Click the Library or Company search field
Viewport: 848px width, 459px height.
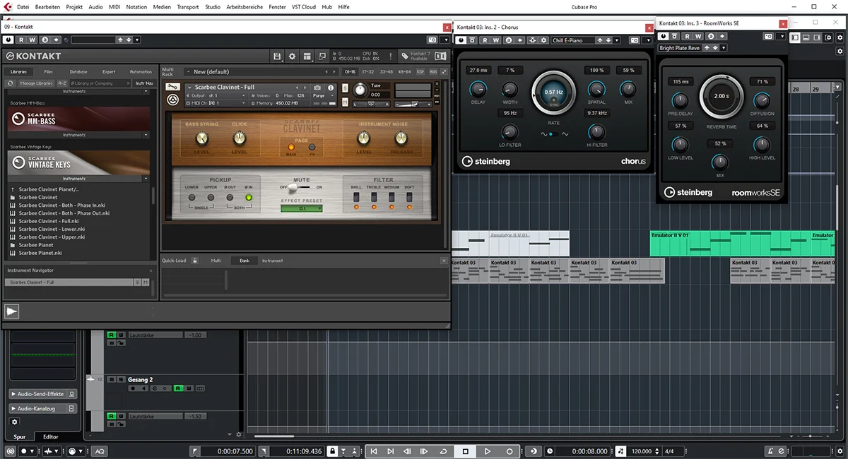[100, 83]
